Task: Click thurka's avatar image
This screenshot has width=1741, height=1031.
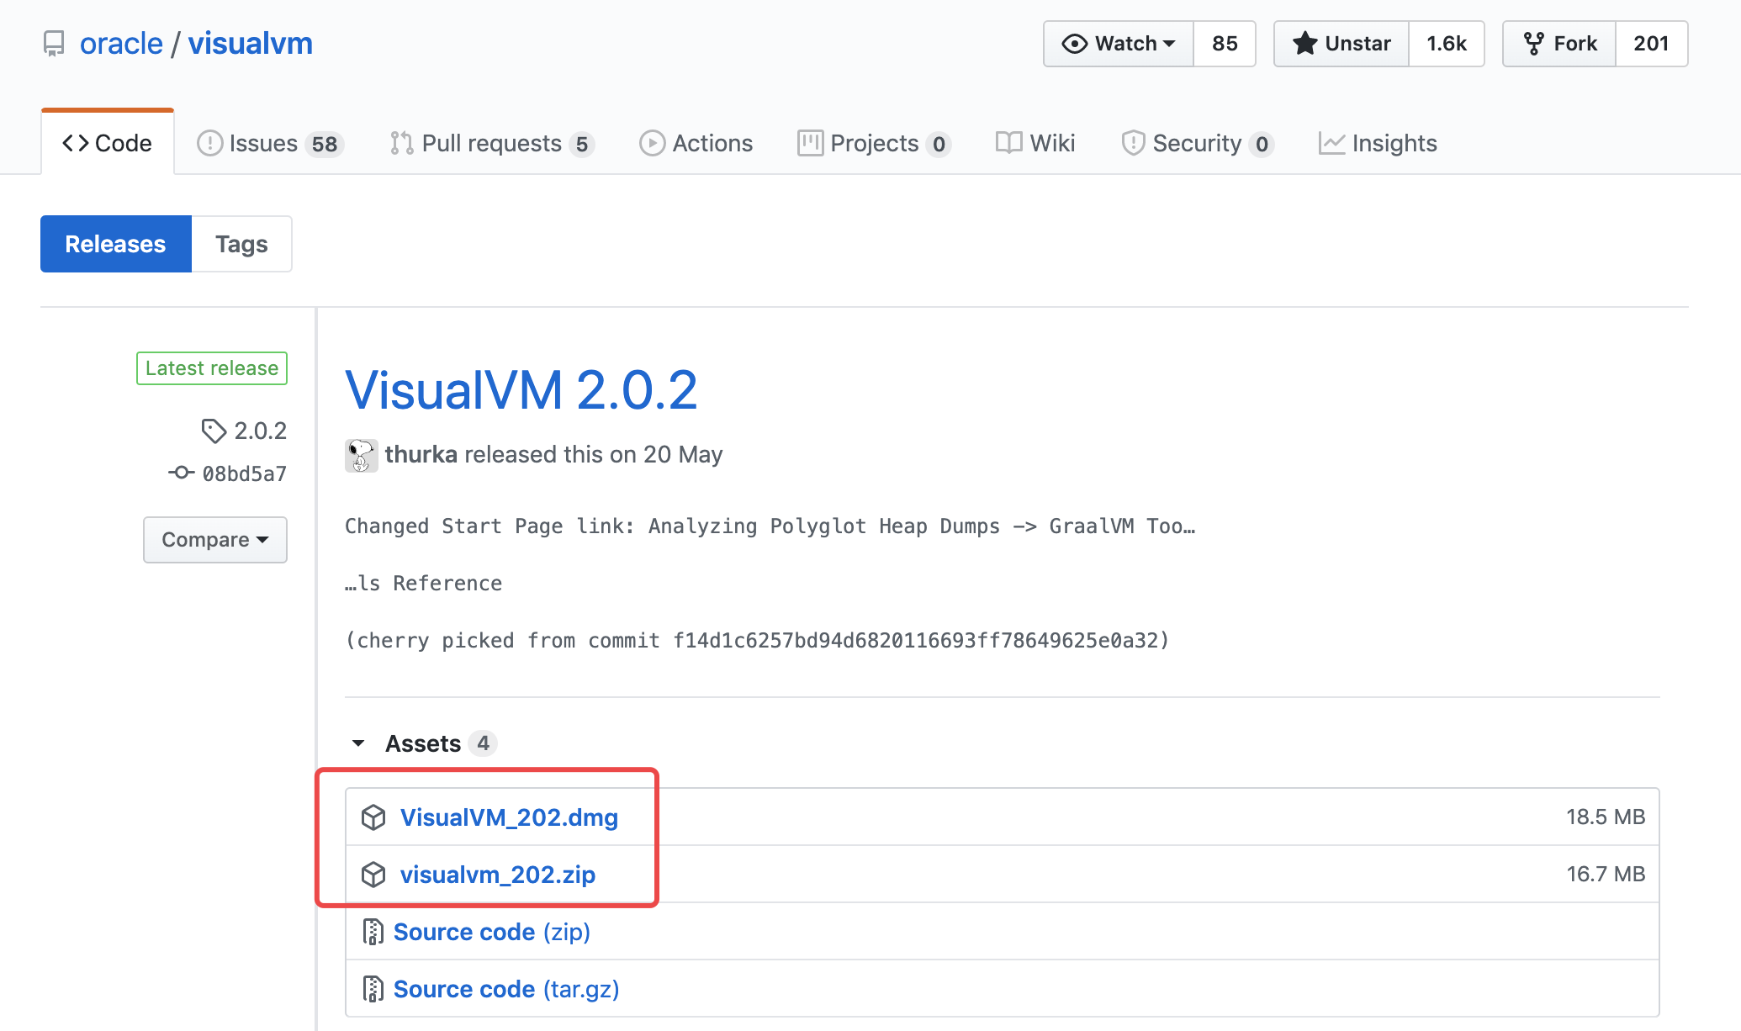Action: coord(362,455)
